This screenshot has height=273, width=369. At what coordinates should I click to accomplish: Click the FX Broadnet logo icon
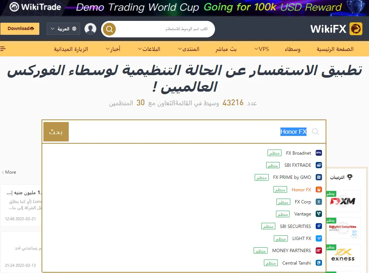tap(319, 153)
